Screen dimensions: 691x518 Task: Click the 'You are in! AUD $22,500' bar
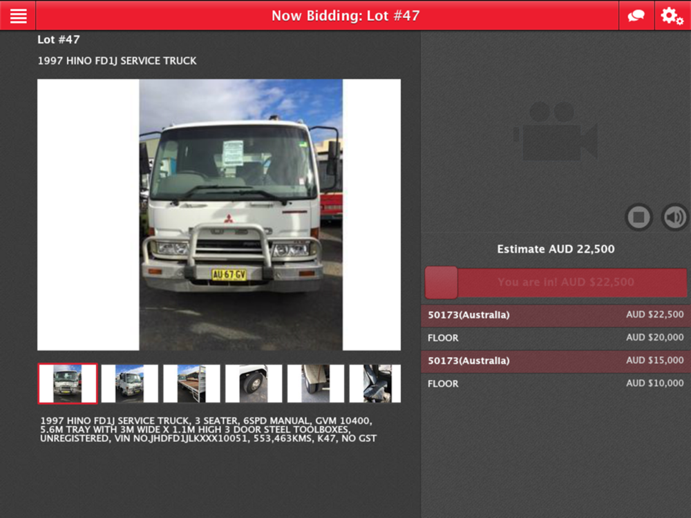(556, 282)
